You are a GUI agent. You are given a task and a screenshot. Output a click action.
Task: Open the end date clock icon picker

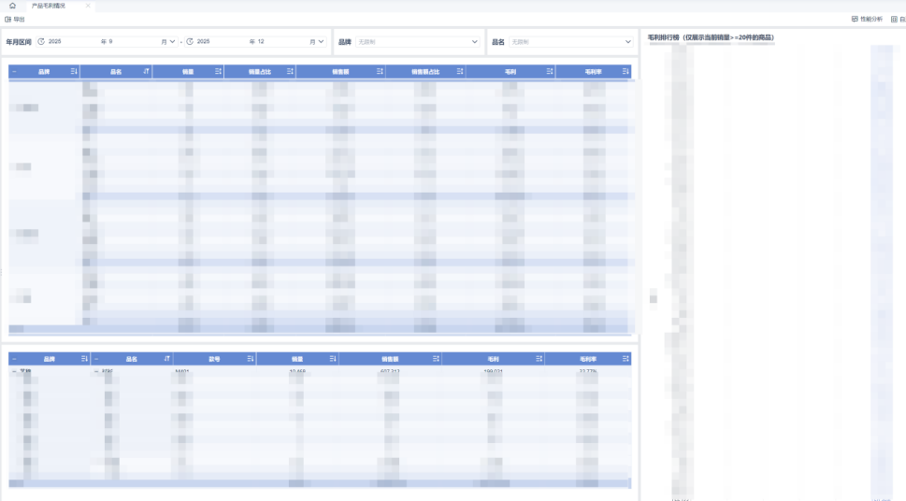(x=190, y=42)
